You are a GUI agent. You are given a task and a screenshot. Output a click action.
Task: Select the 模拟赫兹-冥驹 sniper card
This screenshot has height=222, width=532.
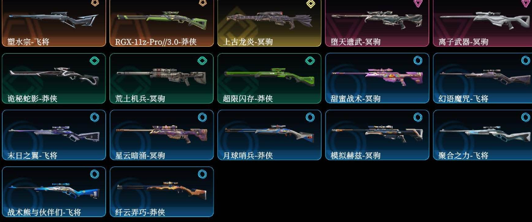click(377, 135)
